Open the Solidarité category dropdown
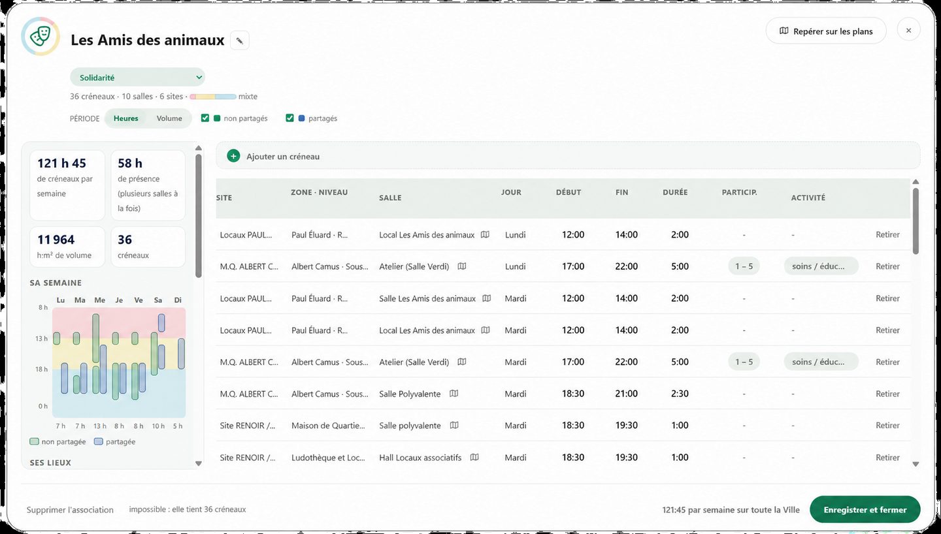941x534 pixels. (x=137, y=78)
